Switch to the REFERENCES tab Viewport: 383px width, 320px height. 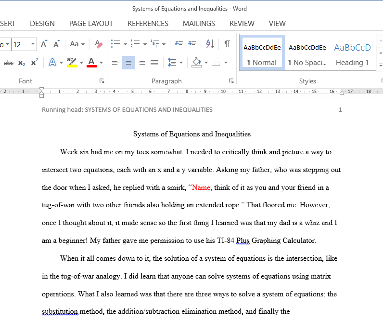pyautogui.click(x=148, y=24)
